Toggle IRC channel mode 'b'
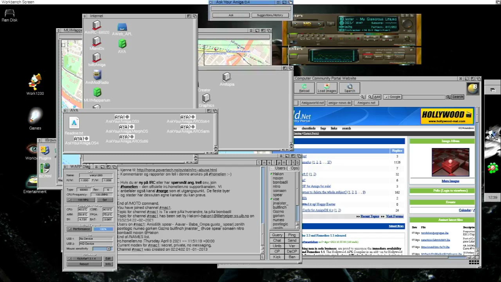 point(297,163)
